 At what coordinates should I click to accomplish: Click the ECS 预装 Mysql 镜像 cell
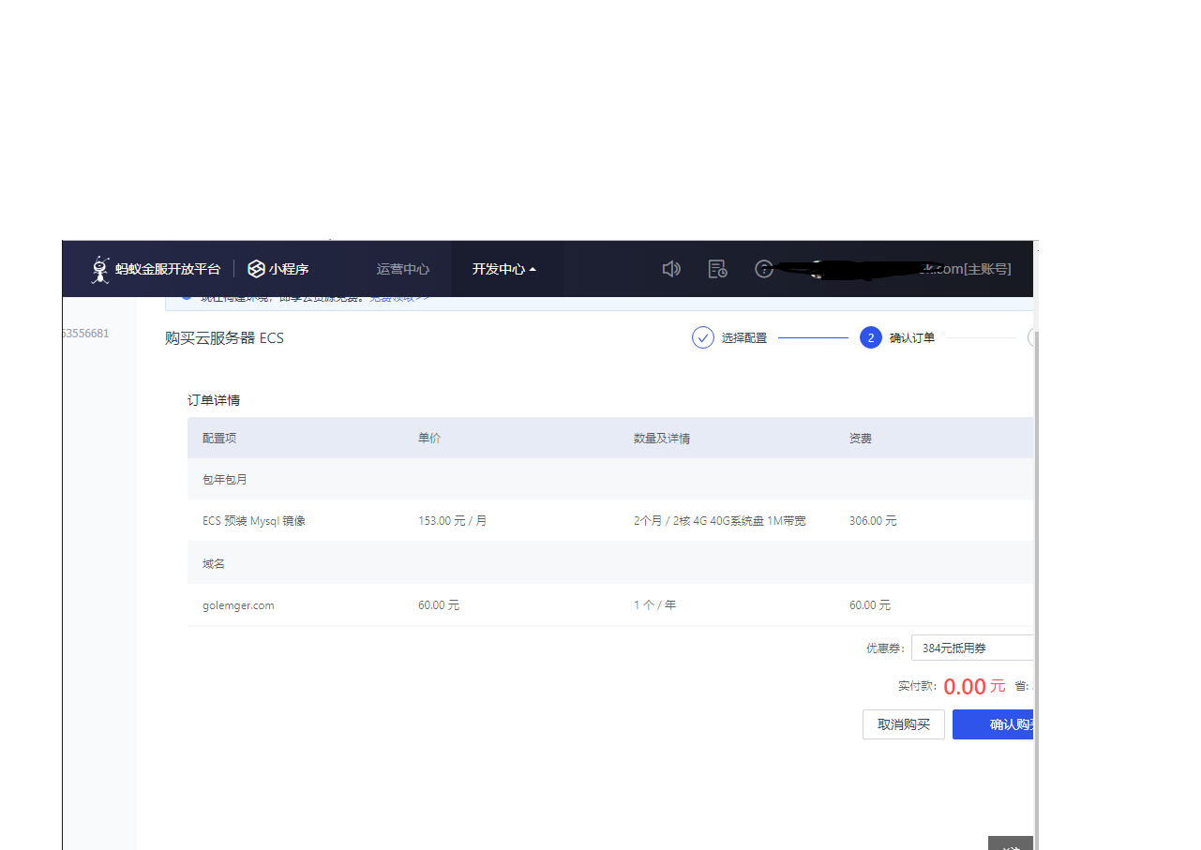point(254,520)
